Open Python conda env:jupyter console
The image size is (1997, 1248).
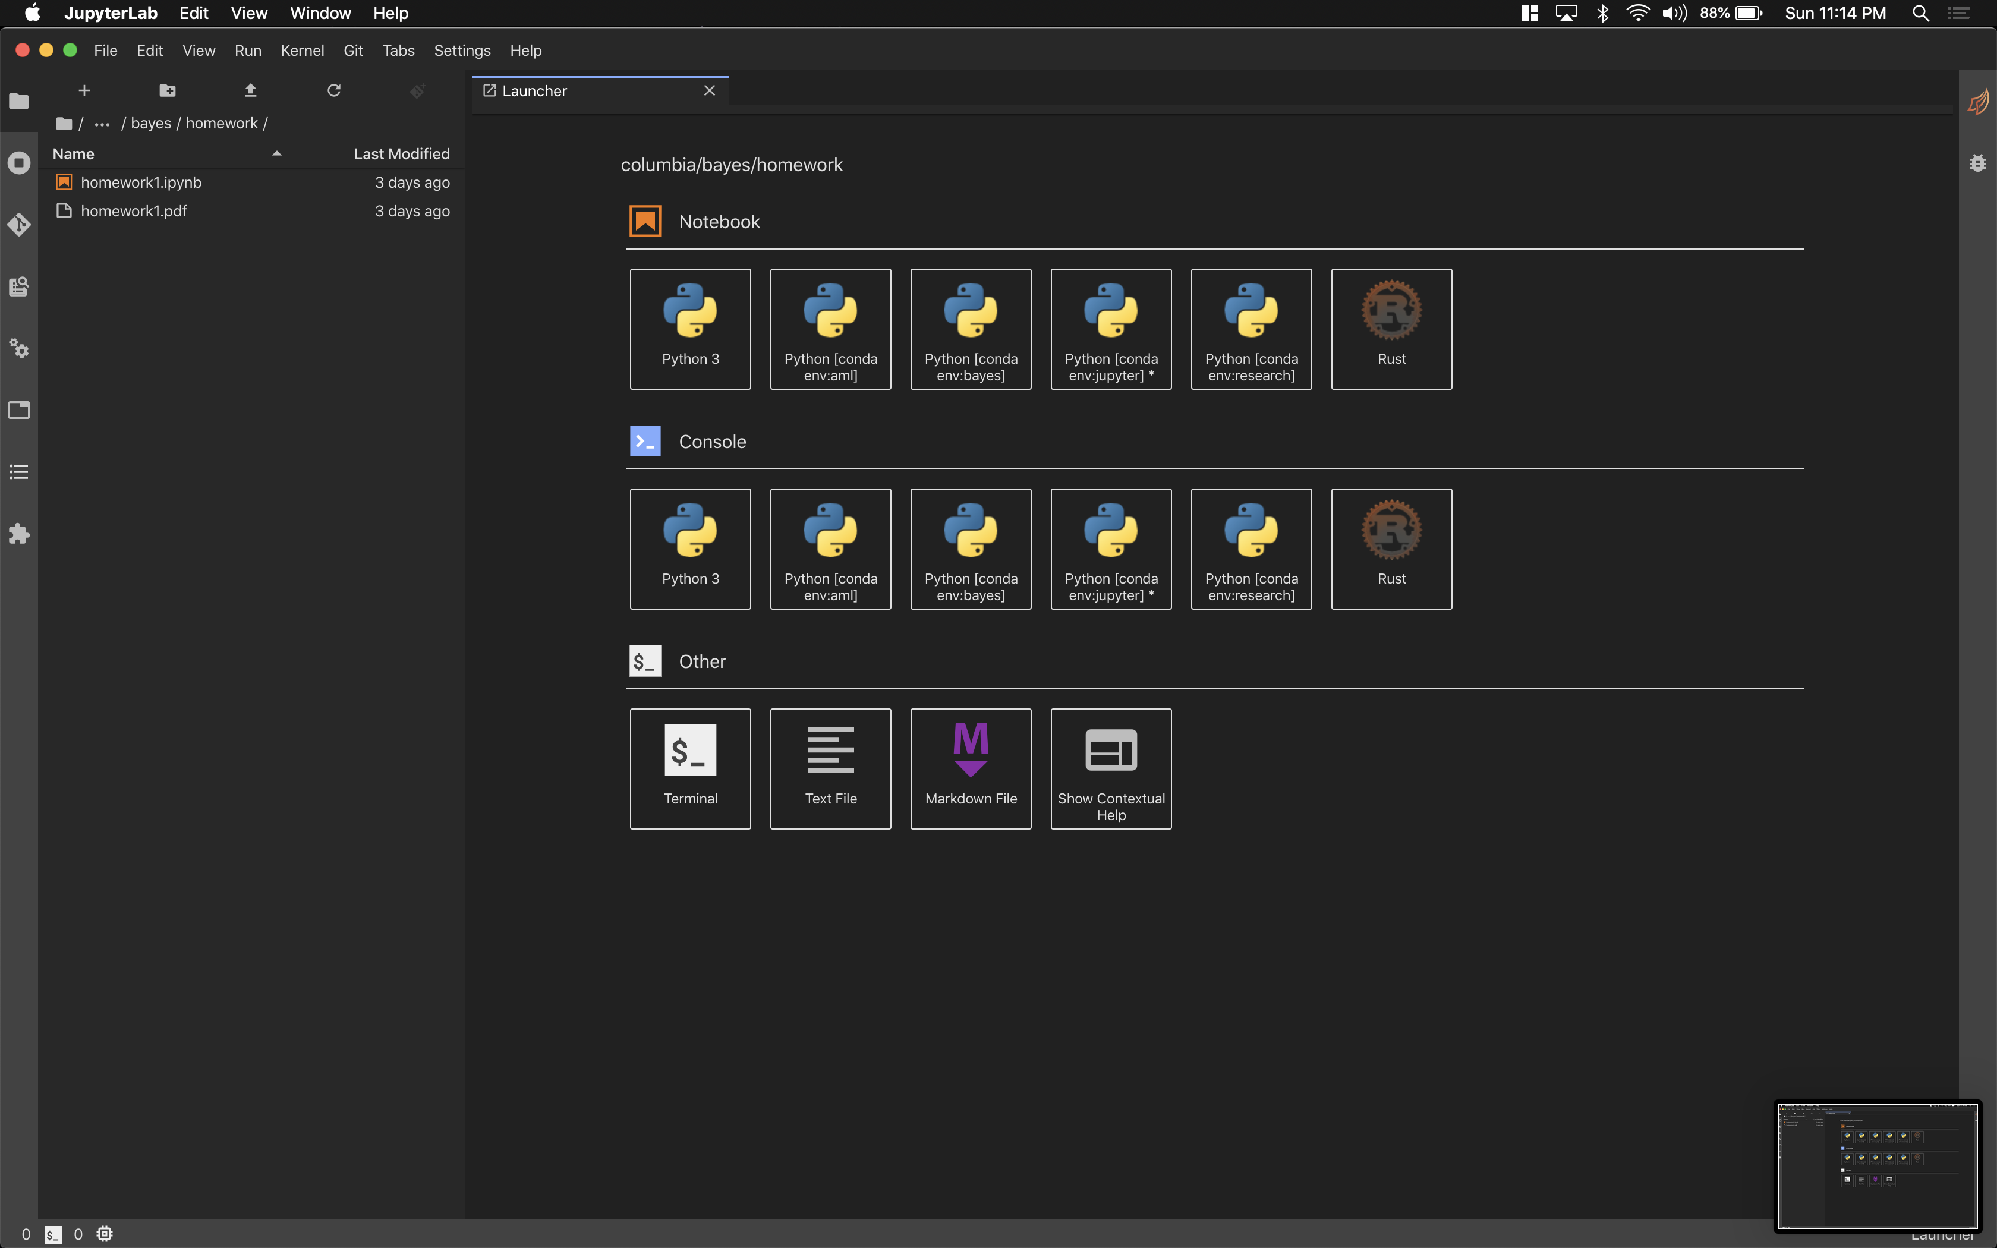tap(1111, 549)
